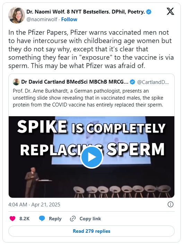This screenshot has width=182, height=247.
Task: Click the blue reply speech bubble icon
Action: pyautogui.click(x=42, y=219)
